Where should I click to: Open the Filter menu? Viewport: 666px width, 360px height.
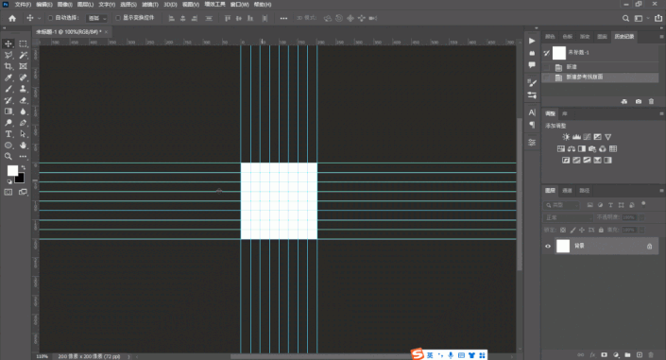click(x=150, y=4)
